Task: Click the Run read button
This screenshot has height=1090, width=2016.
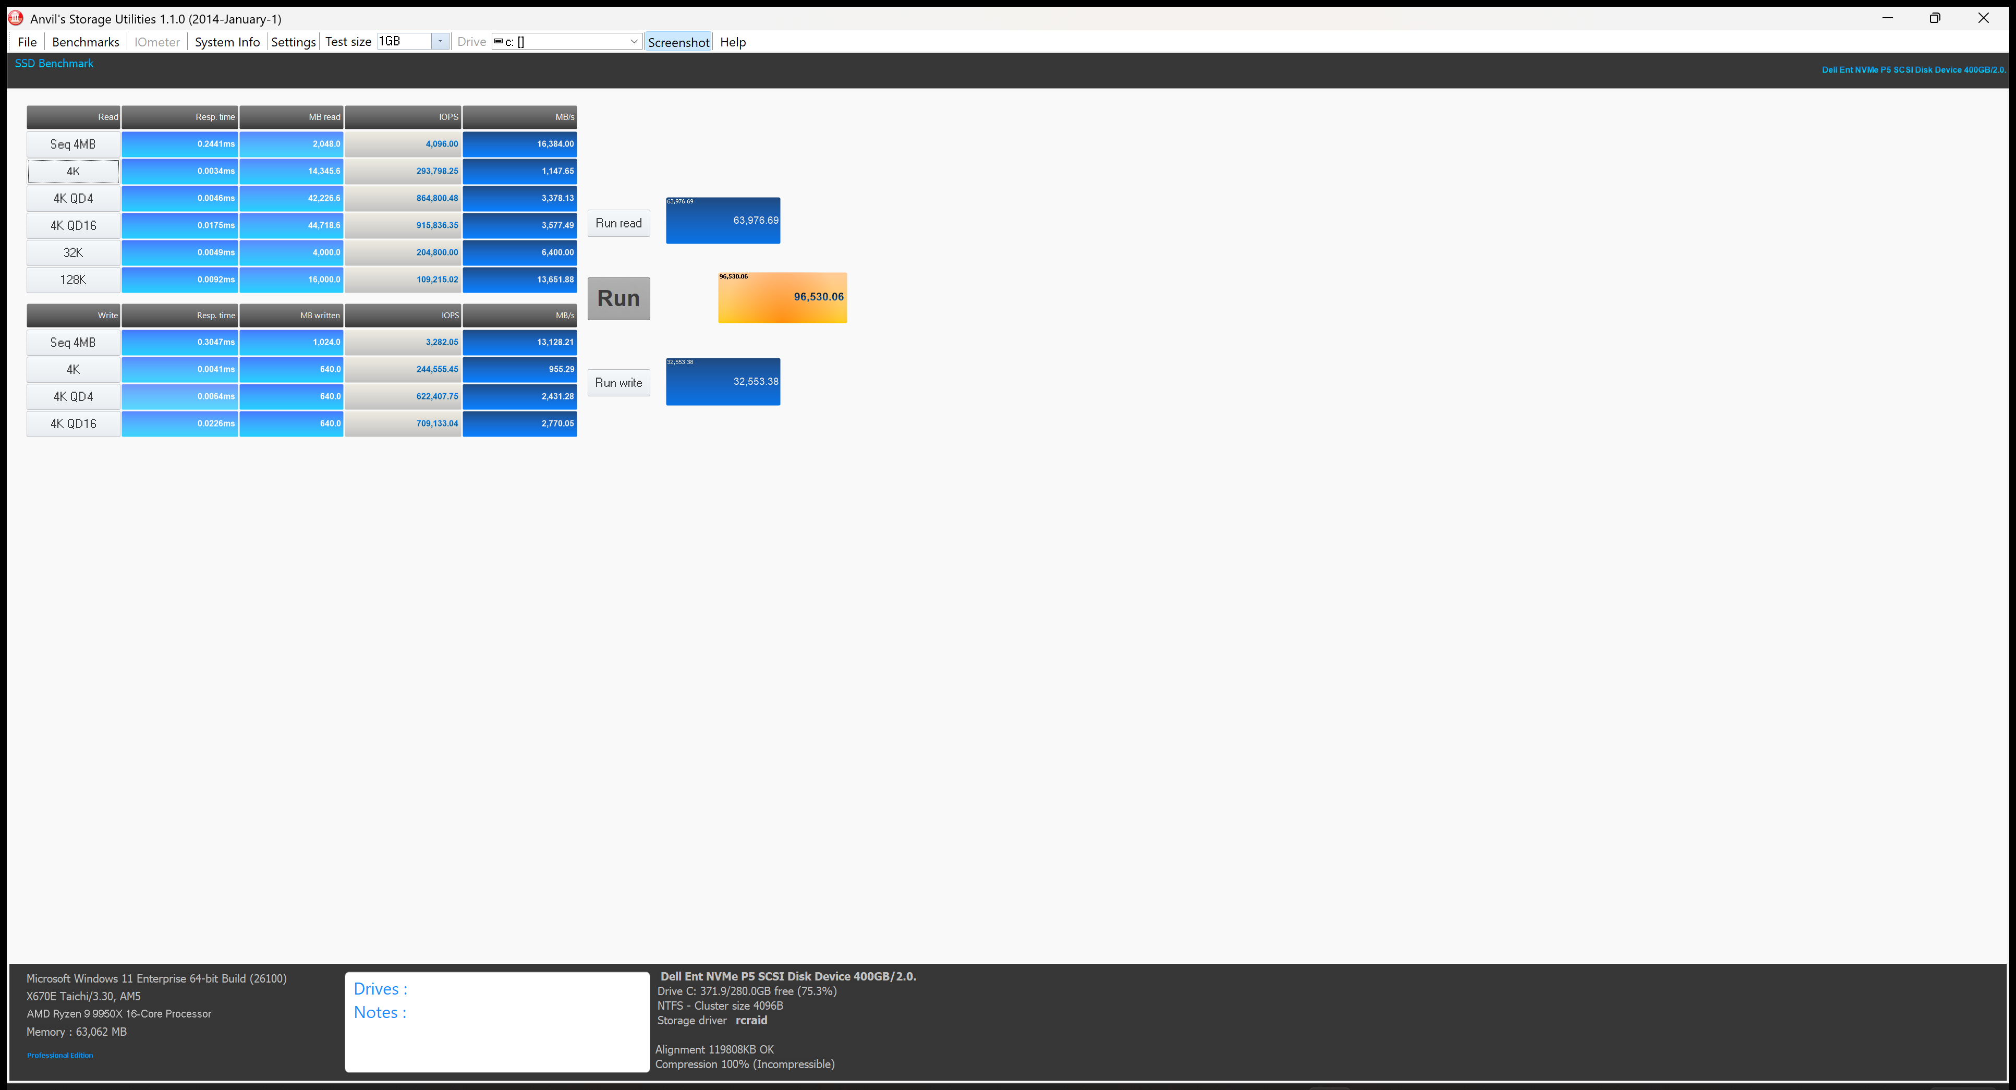Action: (x=618, y=223)
